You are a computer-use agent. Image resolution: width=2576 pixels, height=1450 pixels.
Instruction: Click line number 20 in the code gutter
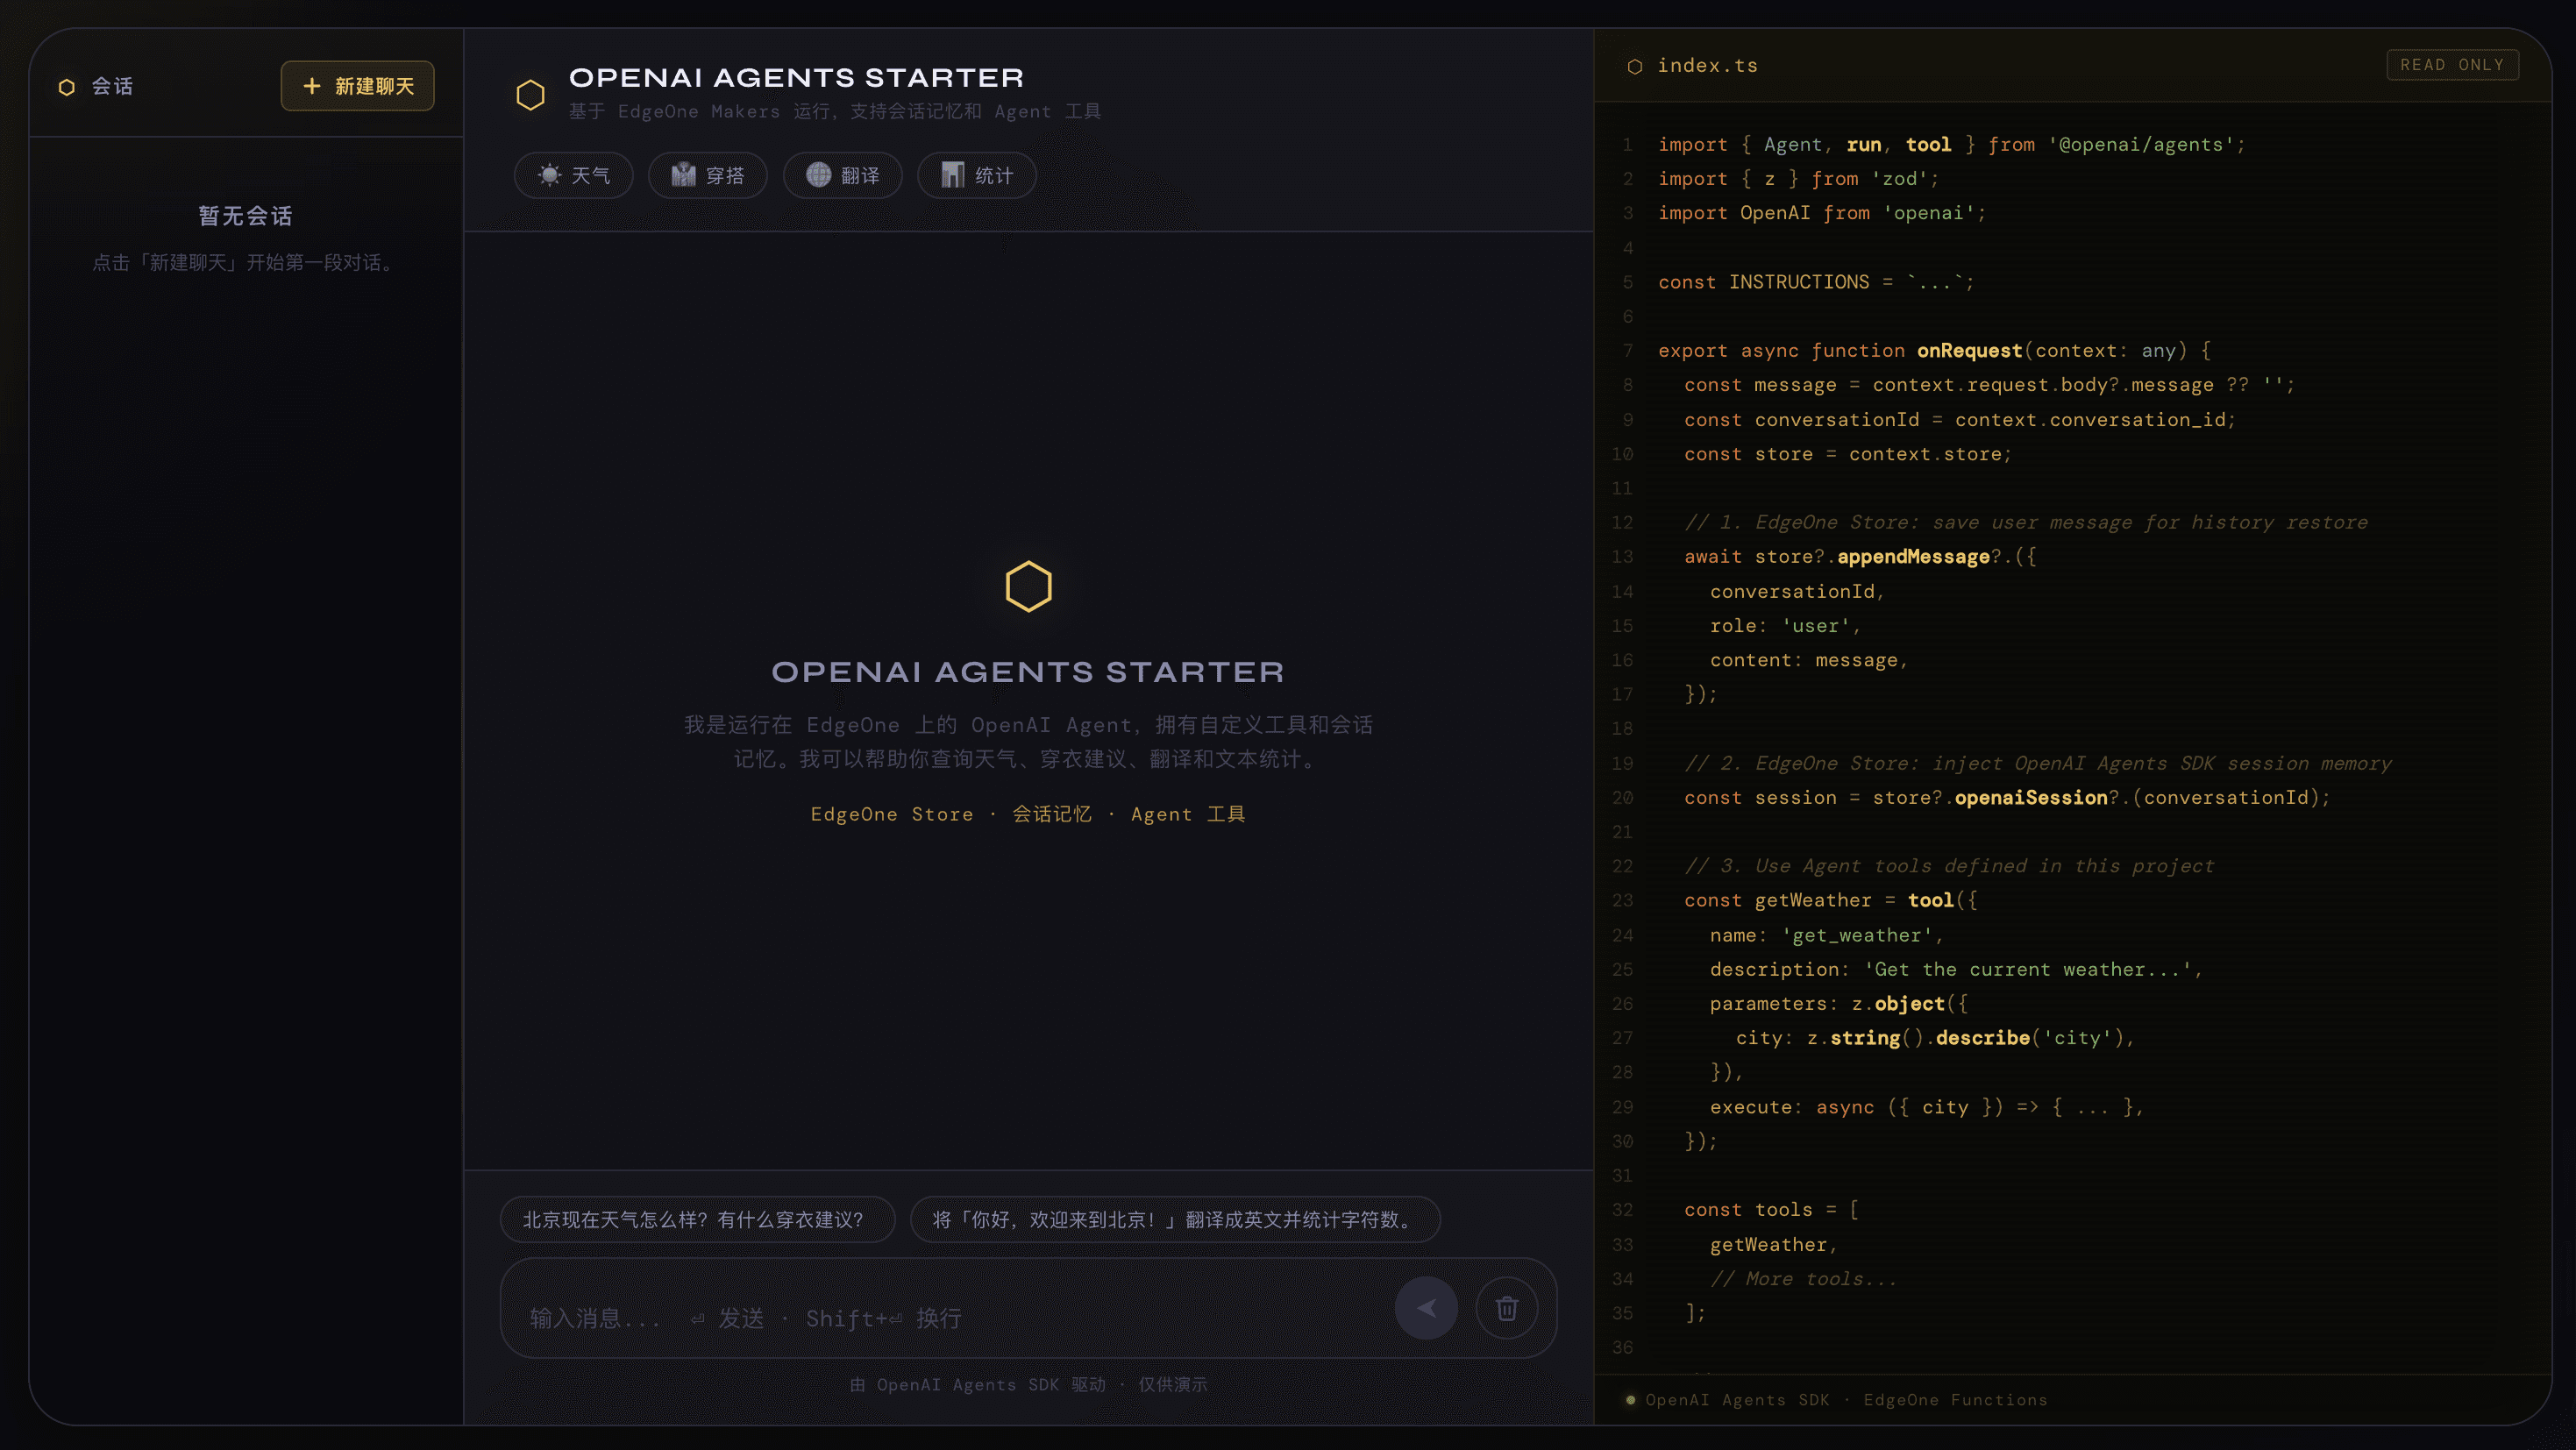pyautogui.click(x=1622, y=797)
